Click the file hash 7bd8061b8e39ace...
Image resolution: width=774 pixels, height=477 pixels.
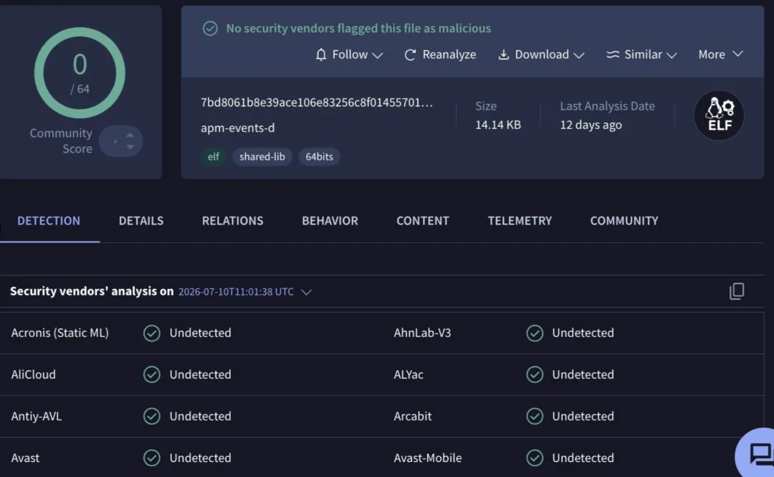[x=317, y=103]
